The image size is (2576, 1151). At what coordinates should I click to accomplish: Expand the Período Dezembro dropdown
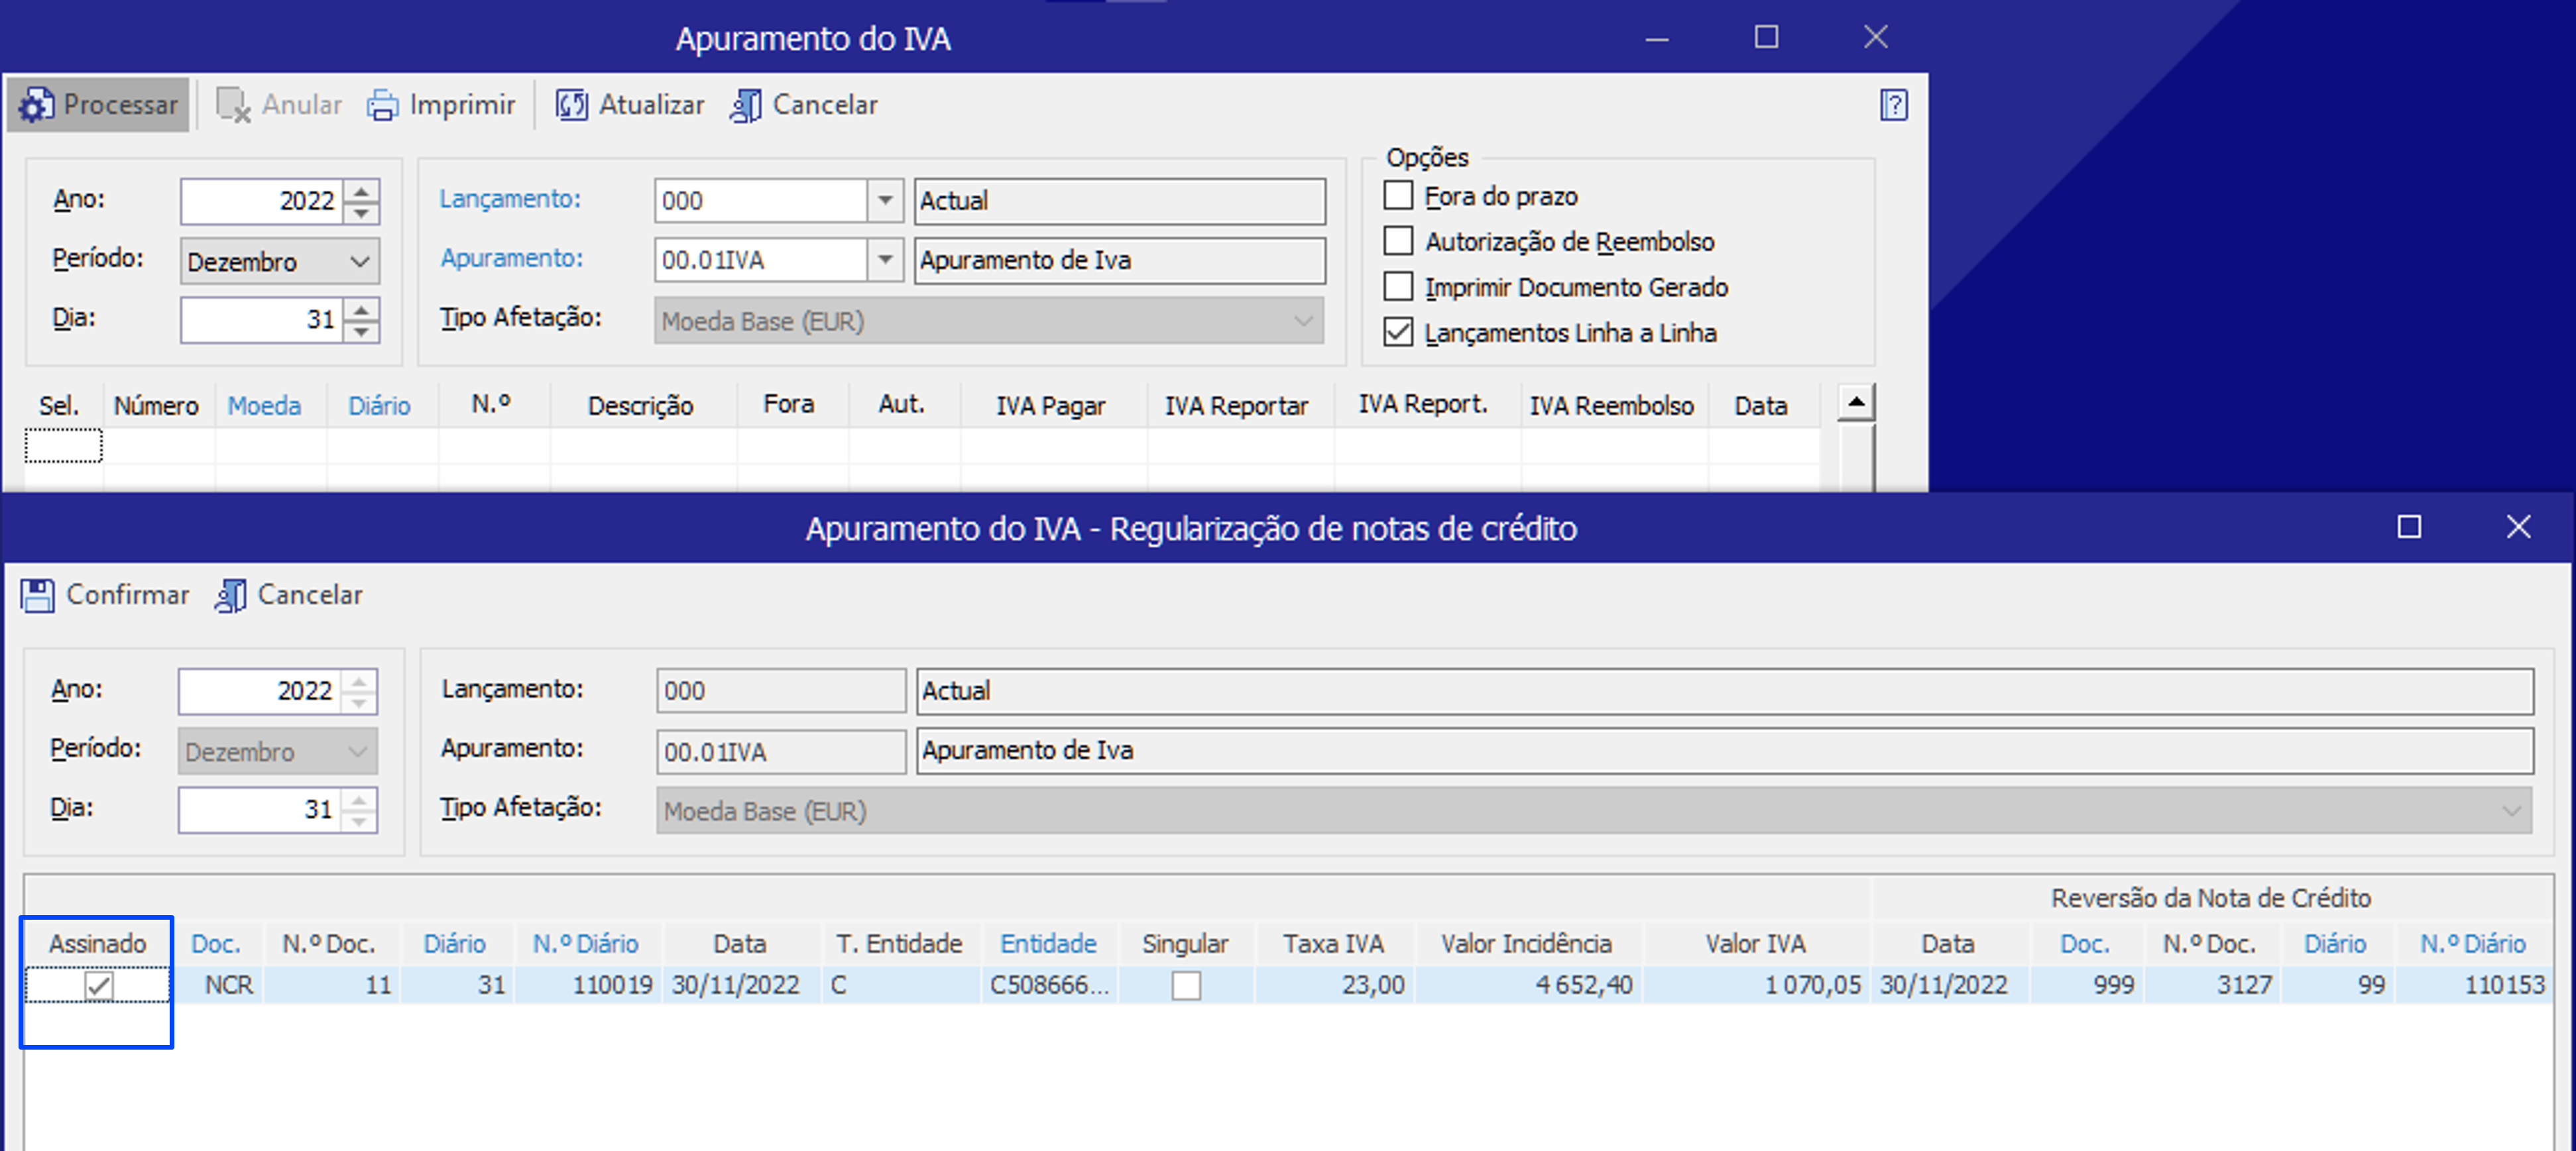coord(280,262)
